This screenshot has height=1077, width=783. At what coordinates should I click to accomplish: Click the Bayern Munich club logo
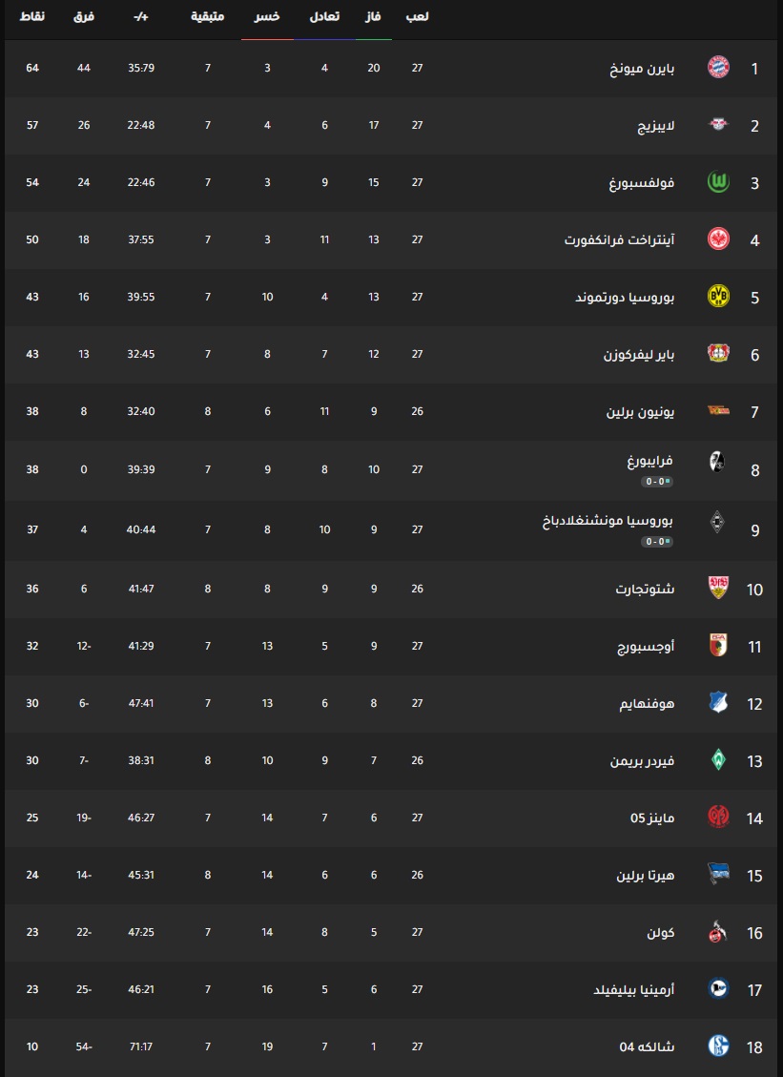tap(718, 68)
